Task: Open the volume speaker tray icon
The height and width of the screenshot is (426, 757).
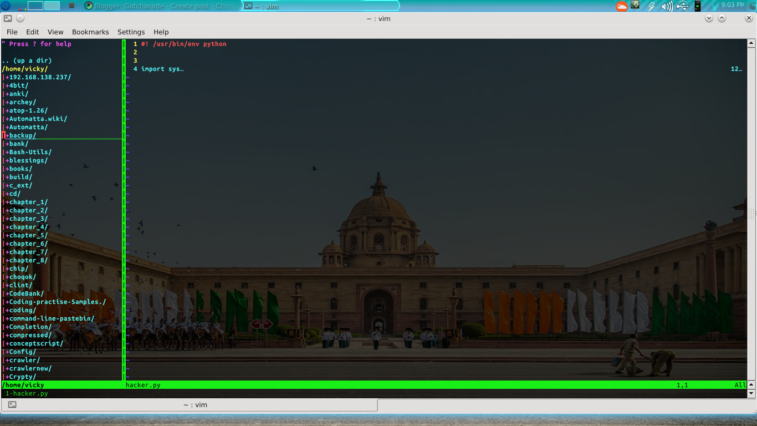Action: pos(667,6)
